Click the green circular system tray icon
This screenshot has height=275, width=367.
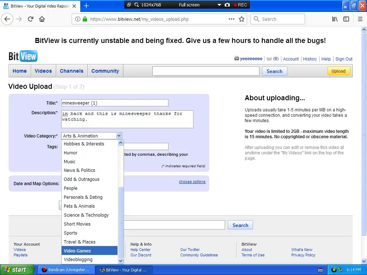[334, 270]
